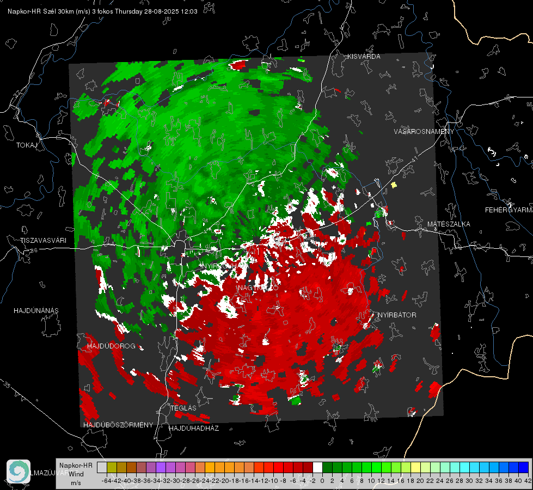Pick the dark blue swatch between 40 and 42
Image resolution: width=533 pixels, height=490 pixels.
524,468
